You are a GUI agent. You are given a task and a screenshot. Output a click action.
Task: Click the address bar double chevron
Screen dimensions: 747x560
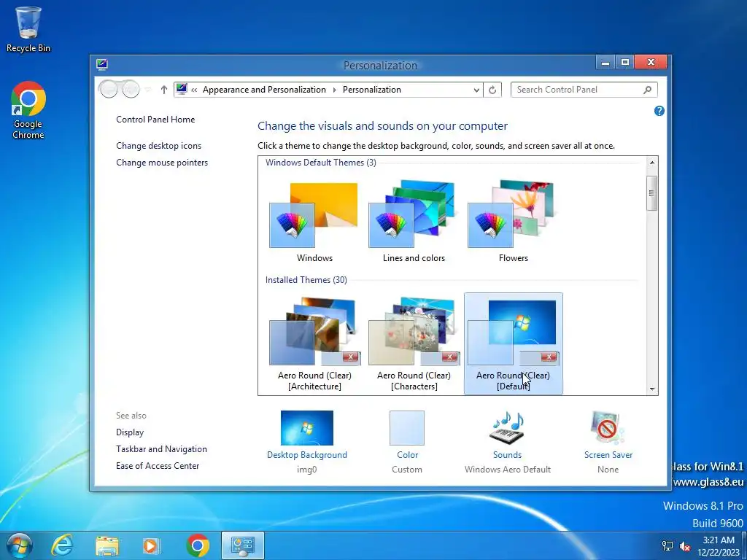194,90
